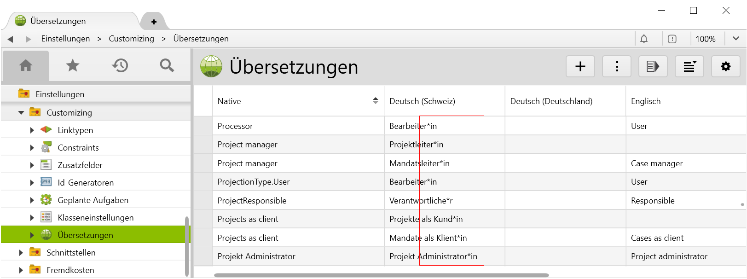This screenshot has width=747, height=279.
Task: Open the sidebar search magnifier
Action: [167, 66]
